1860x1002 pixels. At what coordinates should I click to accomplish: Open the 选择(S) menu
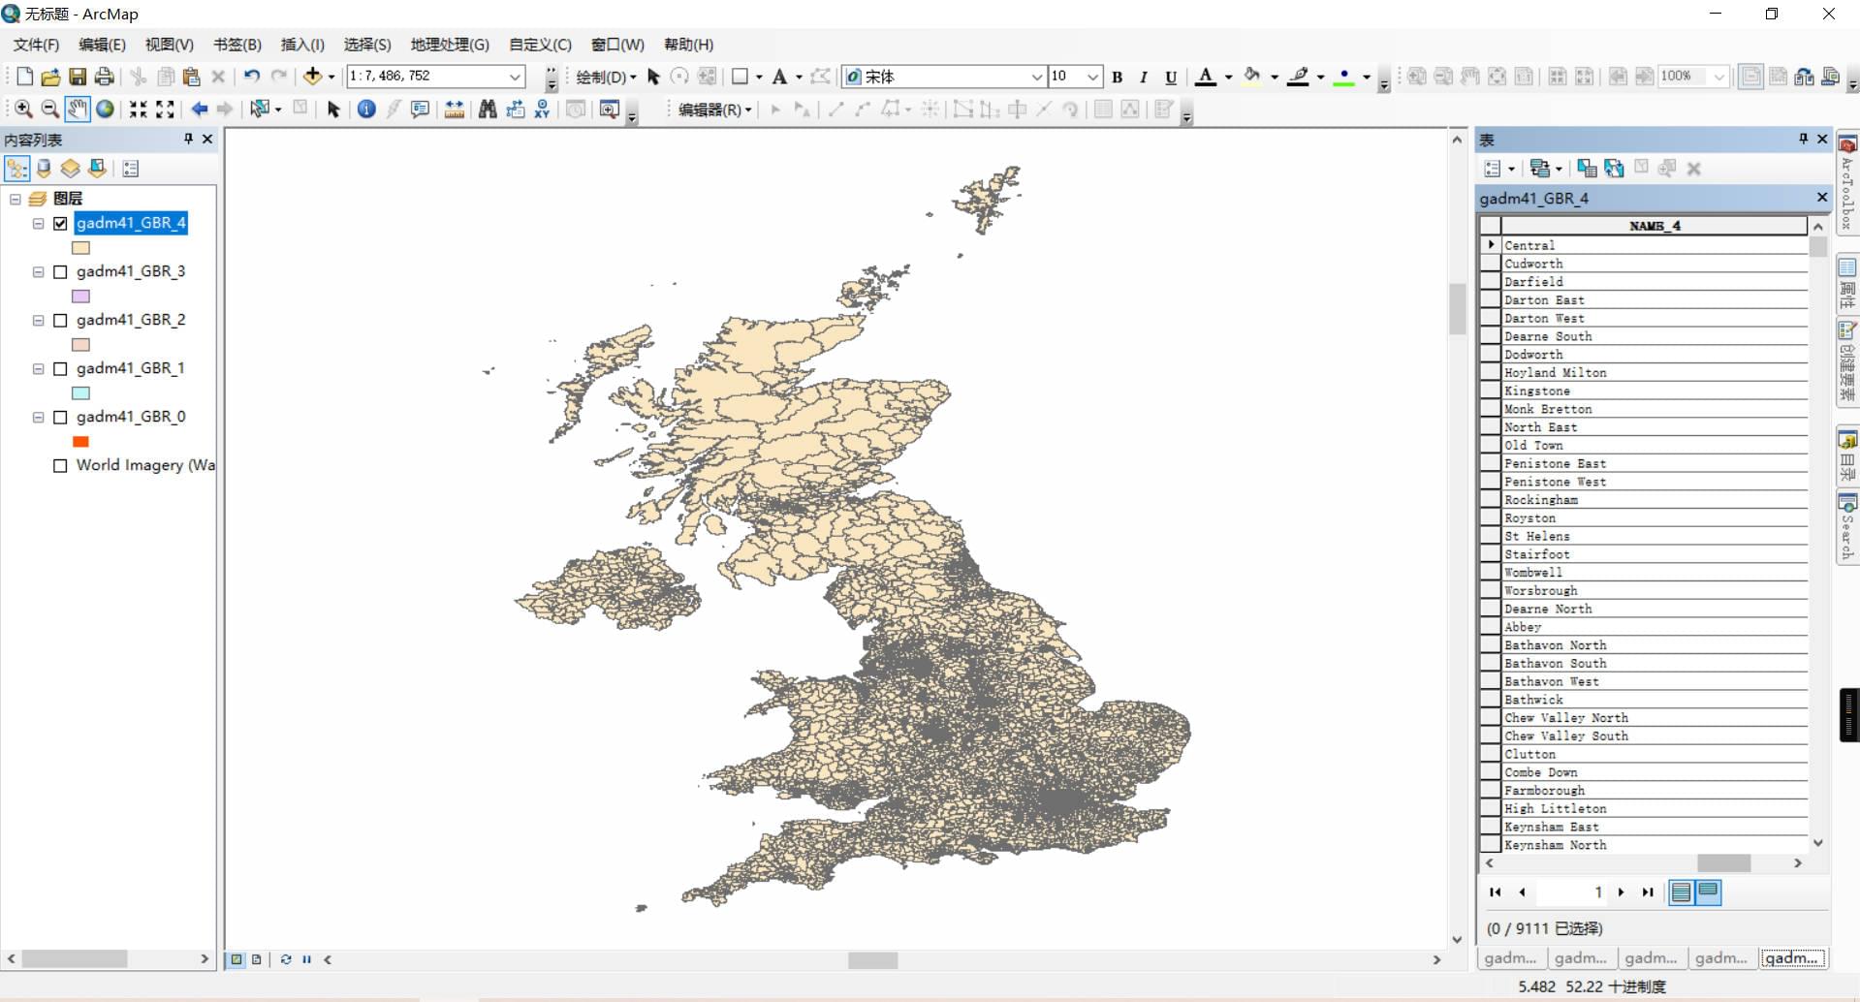pos(367,45)
